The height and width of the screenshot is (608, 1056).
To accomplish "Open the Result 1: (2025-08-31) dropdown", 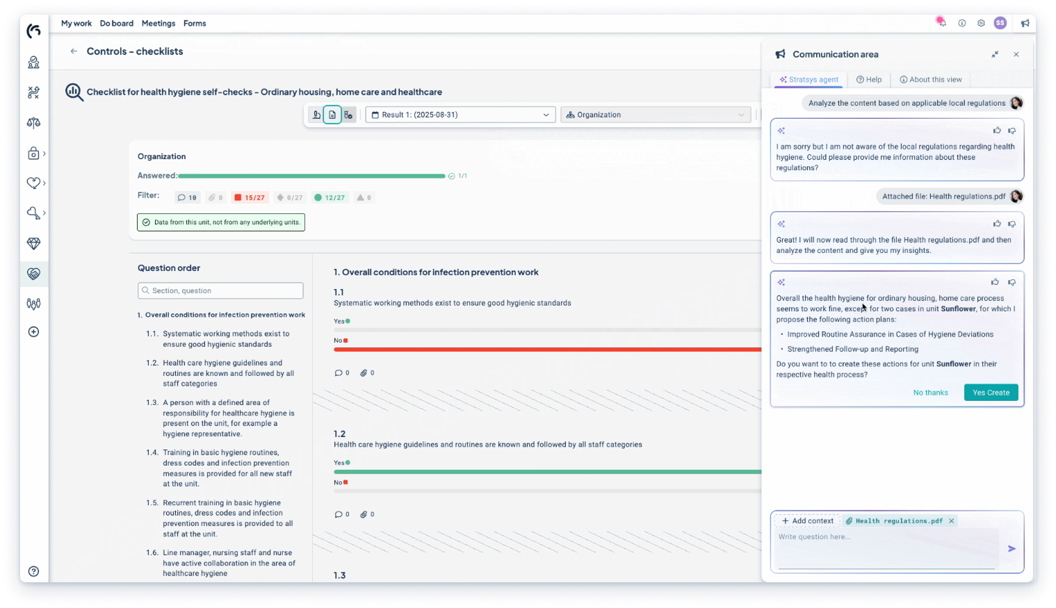I will 460,115.
